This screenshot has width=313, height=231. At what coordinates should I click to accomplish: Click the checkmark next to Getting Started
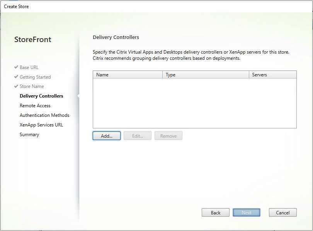point(17,77)
